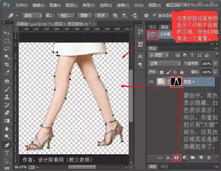Open the 图像 menu

pyautogui.click(x=55, y=5)
